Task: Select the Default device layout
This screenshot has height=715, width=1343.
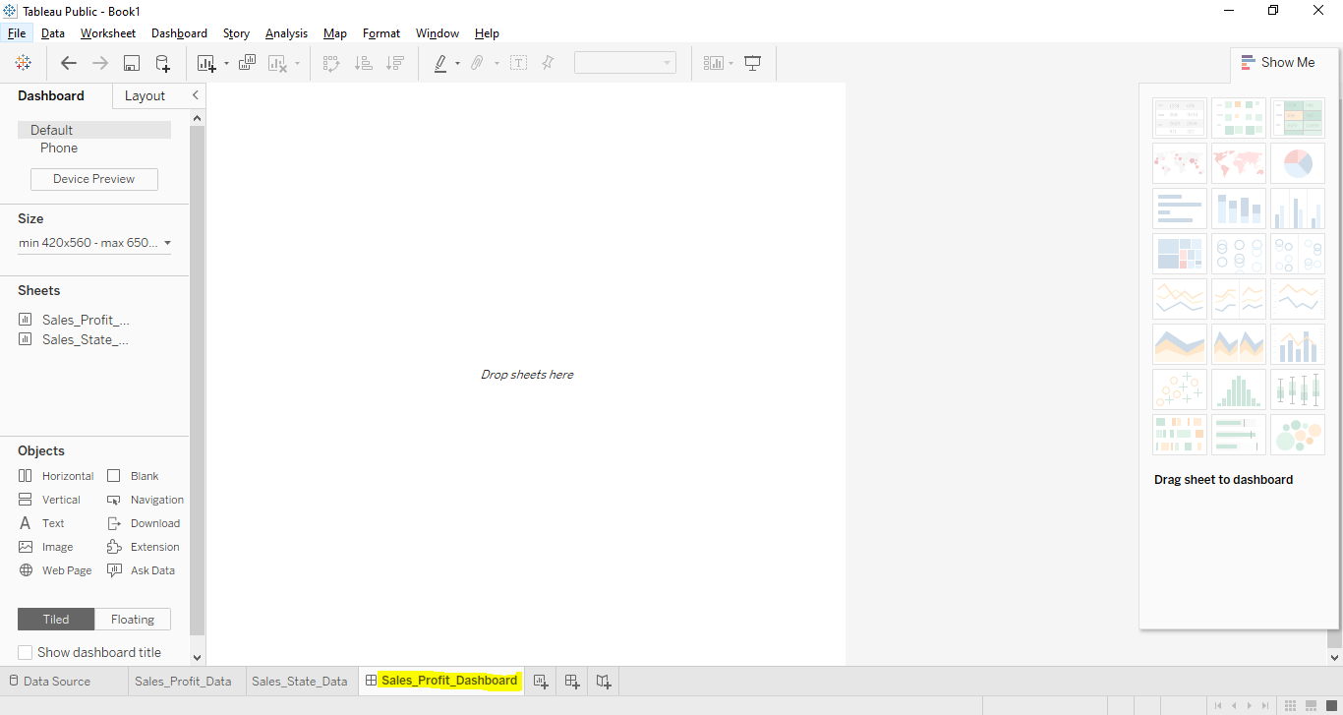Action: [94, 130]
